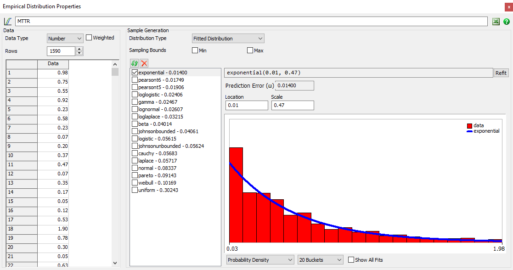
Task: Open the 20 Buckets dropdown
Action: tap(320, 260)
